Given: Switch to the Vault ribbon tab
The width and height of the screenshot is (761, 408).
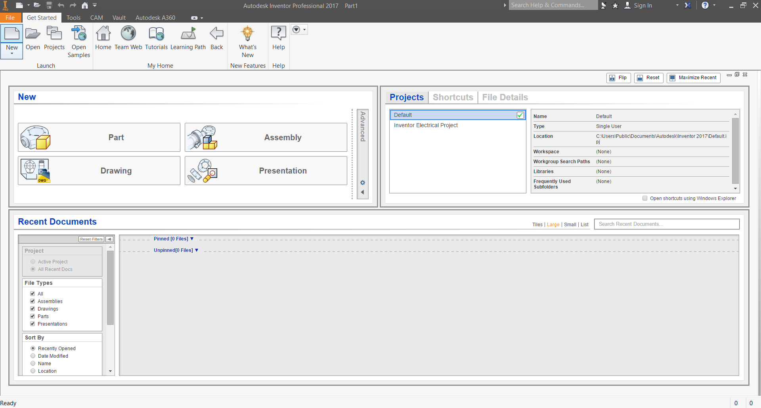Looking at the screenshot, I should (x=119, y=18).
